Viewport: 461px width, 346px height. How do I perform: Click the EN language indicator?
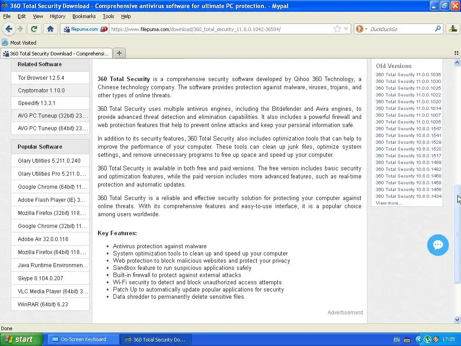click(x=396, y=340)
